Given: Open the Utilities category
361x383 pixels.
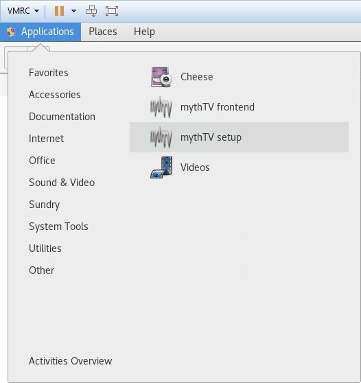Looking at the screenshot, I should point(45,248).
